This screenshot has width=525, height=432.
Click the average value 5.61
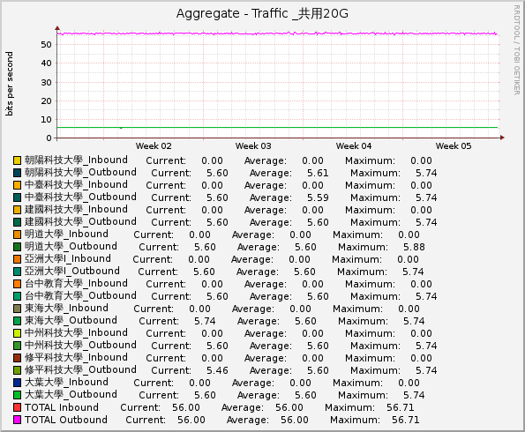318,173
